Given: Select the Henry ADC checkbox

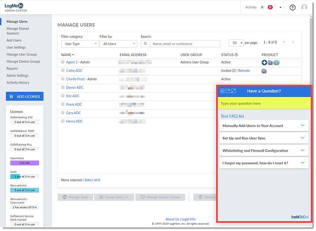Looking at the screenshot, I should click(x=63, y=121).
